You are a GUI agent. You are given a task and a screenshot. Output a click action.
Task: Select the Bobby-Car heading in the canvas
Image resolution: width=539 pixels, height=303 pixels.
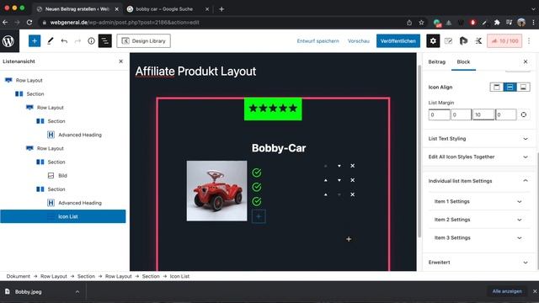coord(279,148)
